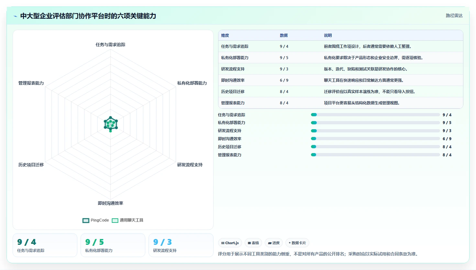Click the 路径雷达 label
The width and height of the screenshot is (476, 270).
click(x=454, y=16)
